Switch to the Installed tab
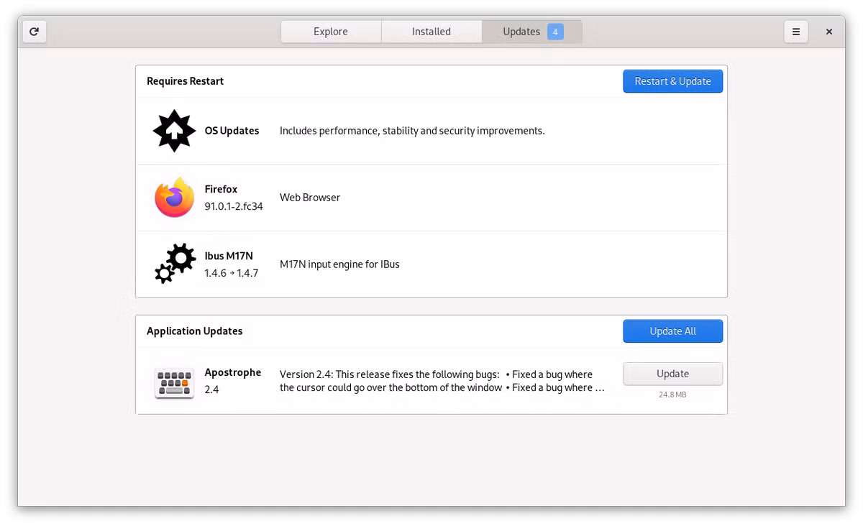Screen dimensions: 863x526 click(431, 32)
